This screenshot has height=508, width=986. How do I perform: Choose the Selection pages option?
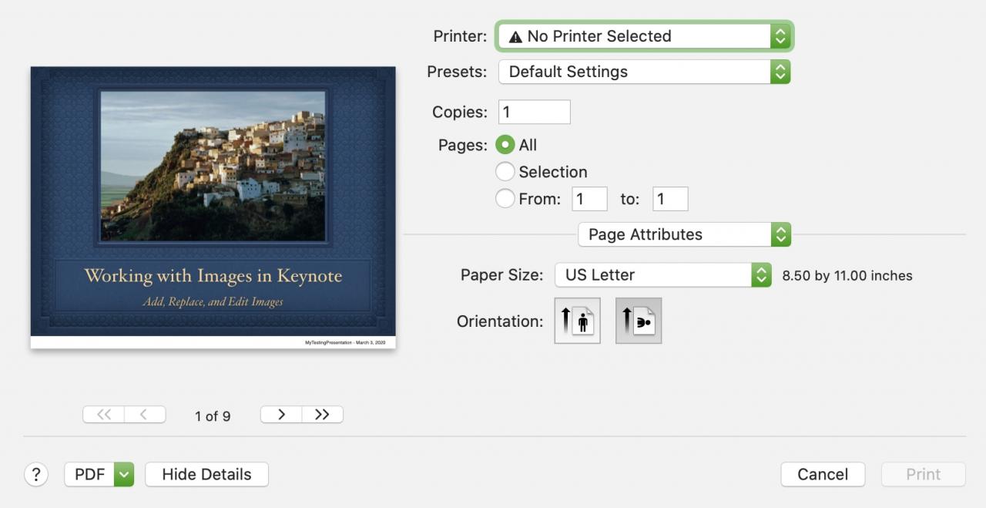[x=505, y=171]
